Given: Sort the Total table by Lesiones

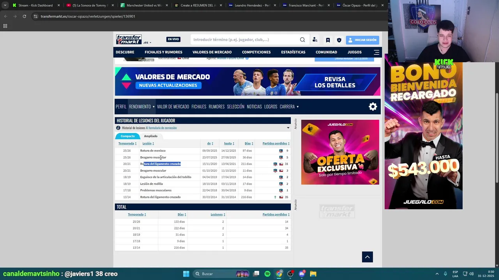Looking at the screenshot, I should coord(218,214).
